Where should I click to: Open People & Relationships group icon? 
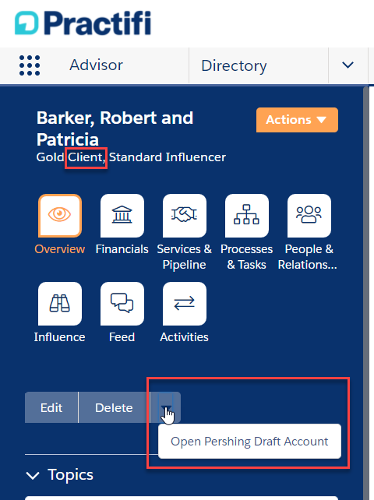(x=309, y=216)
